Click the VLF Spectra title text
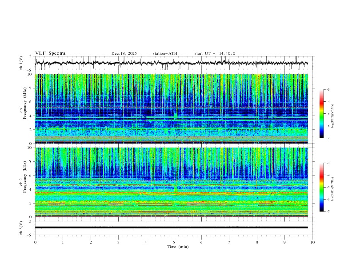This screenshot has height=272, width=352. 50,53
